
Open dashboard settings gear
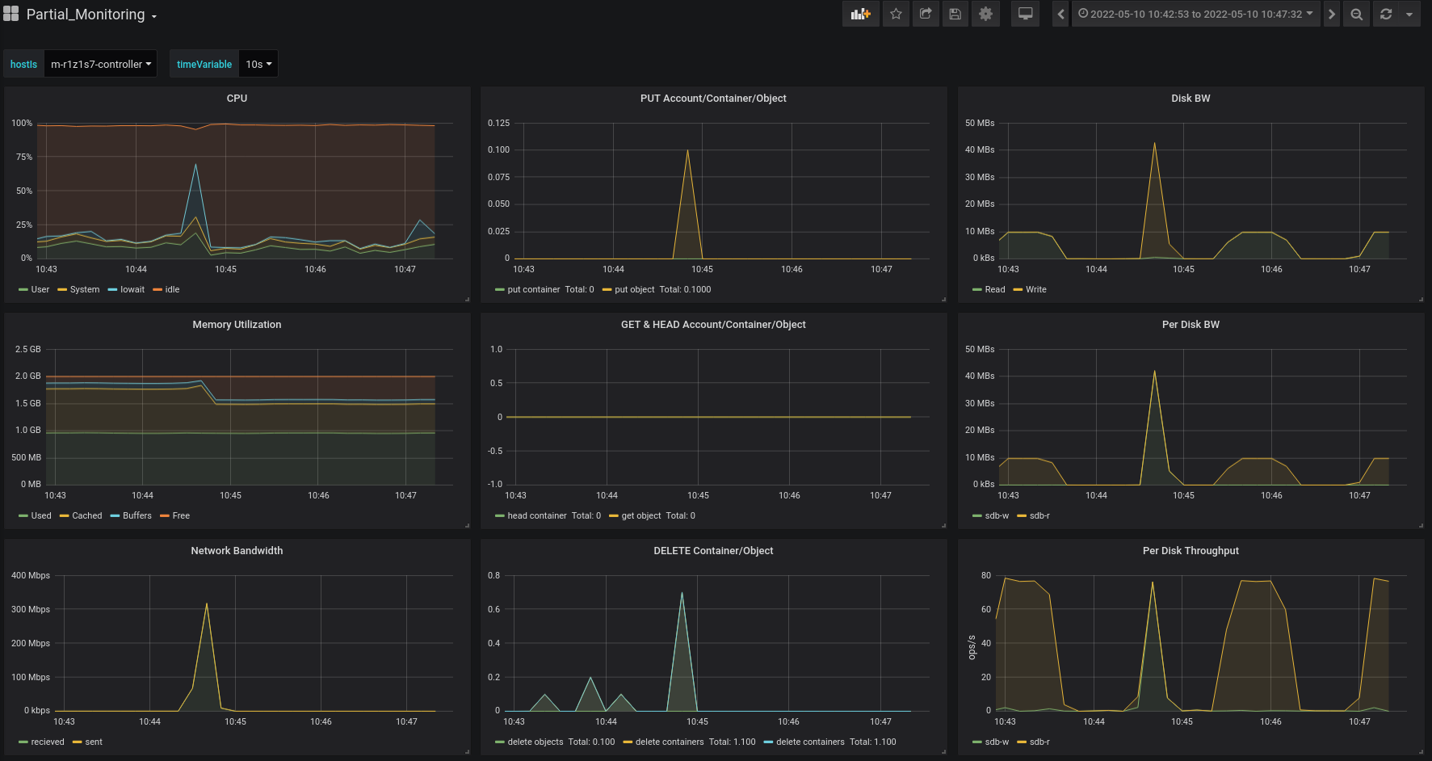coord(985,14)
